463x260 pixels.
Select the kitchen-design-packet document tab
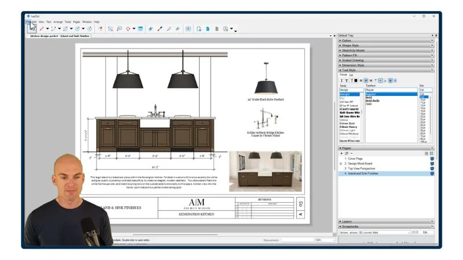[60, 36]
